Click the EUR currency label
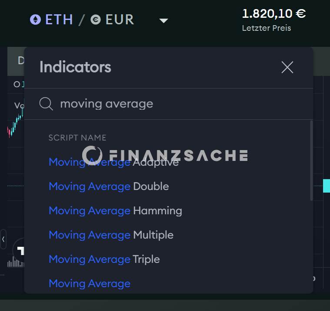The width and height of the screenshot is (330, 311). (120, 20)
